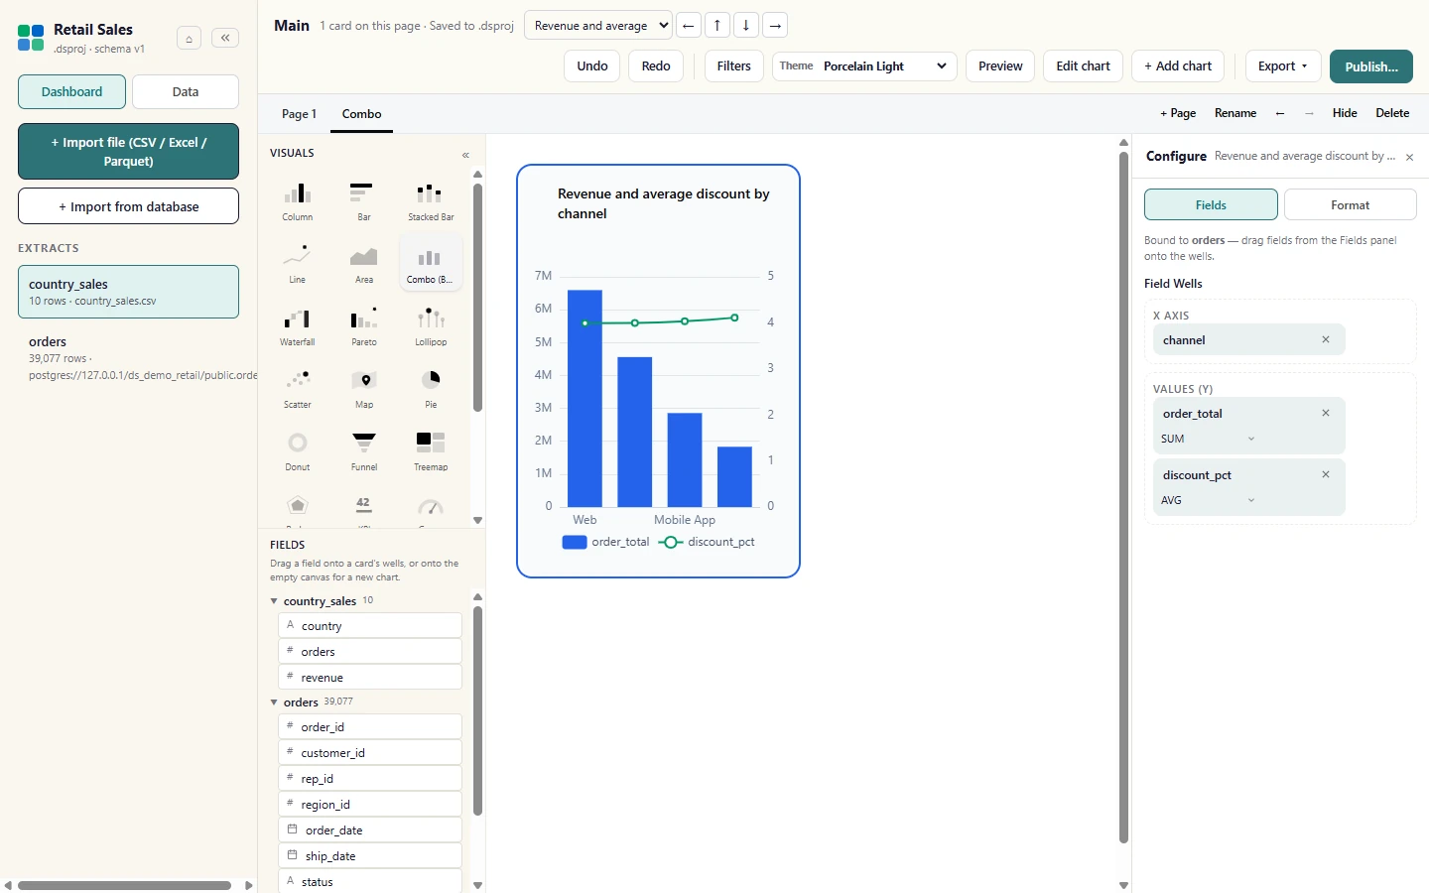Select the Lollipop visual
Image resolution: width=1429 pixels, height=893 pixels.
point(431,325)
